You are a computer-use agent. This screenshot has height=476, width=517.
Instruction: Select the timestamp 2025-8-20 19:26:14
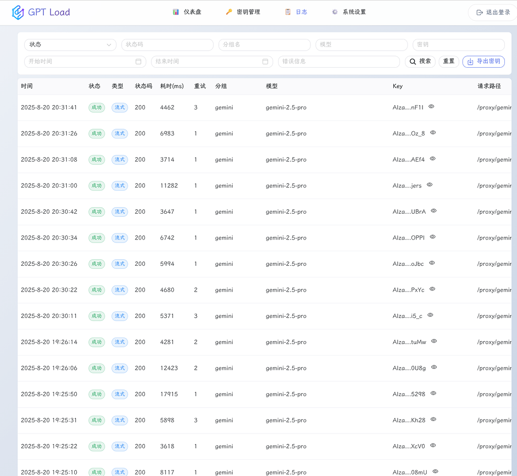[x=49, y=342]
